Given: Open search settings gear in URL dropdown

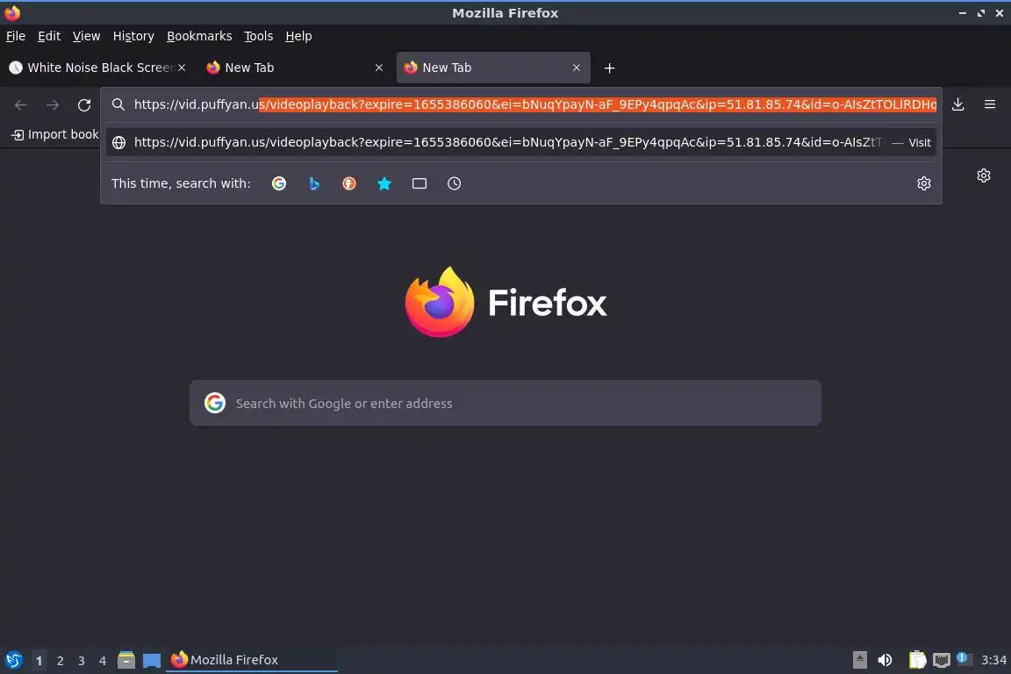Looking at the screenshot, I should pos(923,183).
